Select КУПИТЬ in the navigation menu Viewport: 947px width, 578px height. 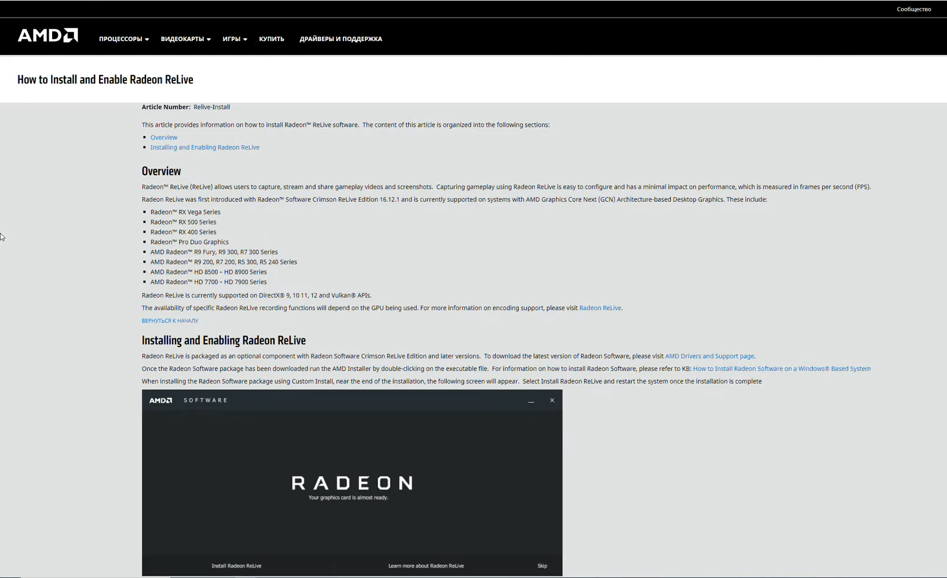271,39
